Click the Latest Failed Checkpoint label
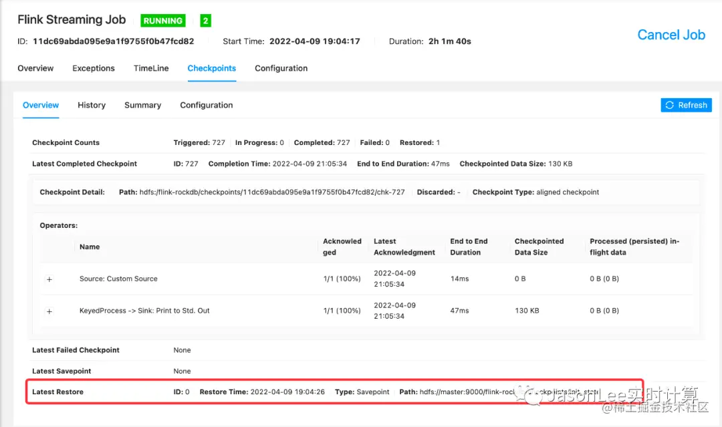722x427 pixels. tap(76, 350)
